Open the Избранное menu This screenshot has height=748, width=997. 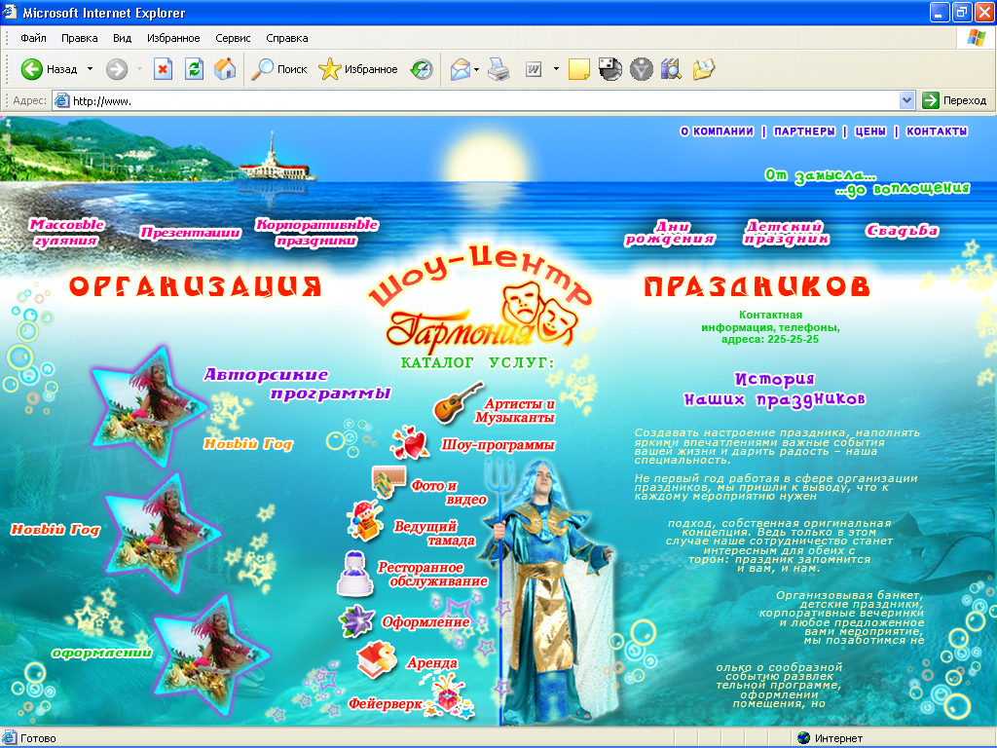(x=173, y=38)
